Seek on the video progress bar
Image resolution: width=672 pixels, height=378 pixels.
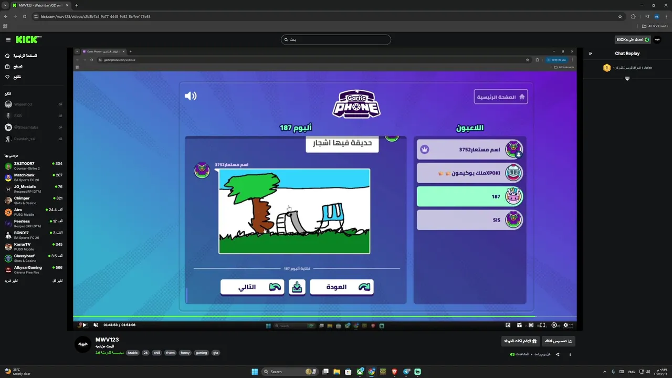325,317
